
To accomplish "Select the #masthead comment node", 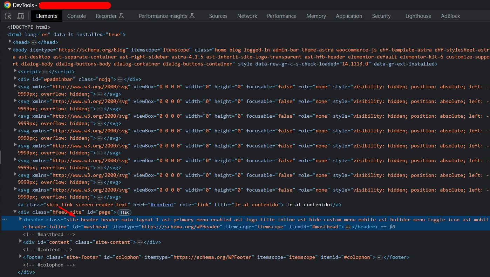I will click(49, 235).
